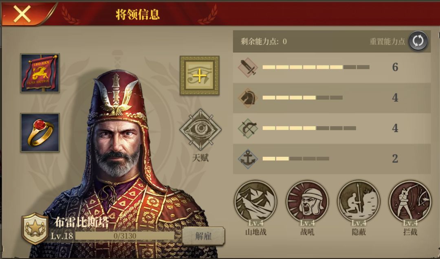This screenshot has height=259, width=440.
Task: Click the 重置能力点 reset arrows button
Action: (418, 41)
